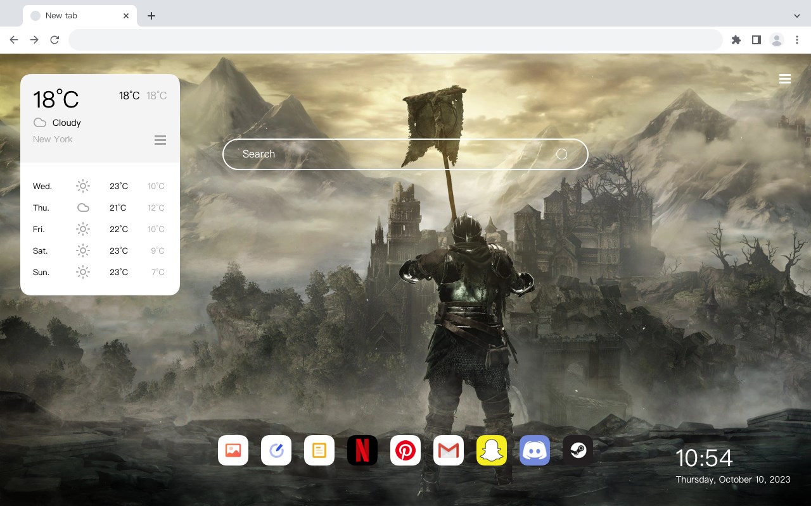Click the Wed. forecast day label
The width and height of the screenshot is (811, 506).
(42, 186)
